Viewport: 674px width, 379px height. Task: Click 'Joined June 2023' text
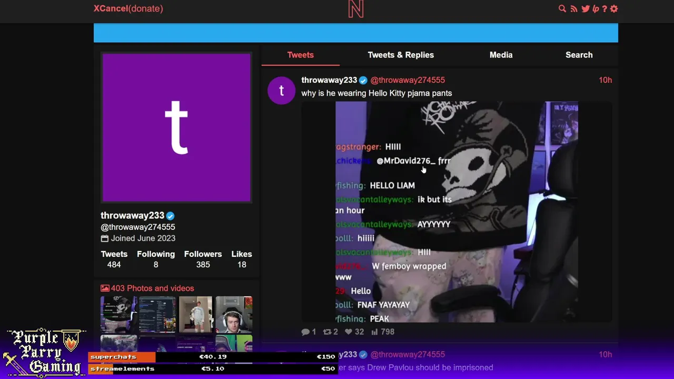tap(143, 238)
